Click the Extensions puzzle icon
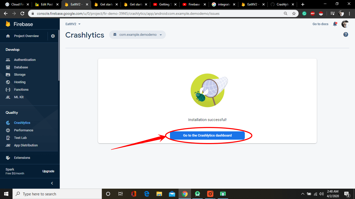 (x=8, y=158)
